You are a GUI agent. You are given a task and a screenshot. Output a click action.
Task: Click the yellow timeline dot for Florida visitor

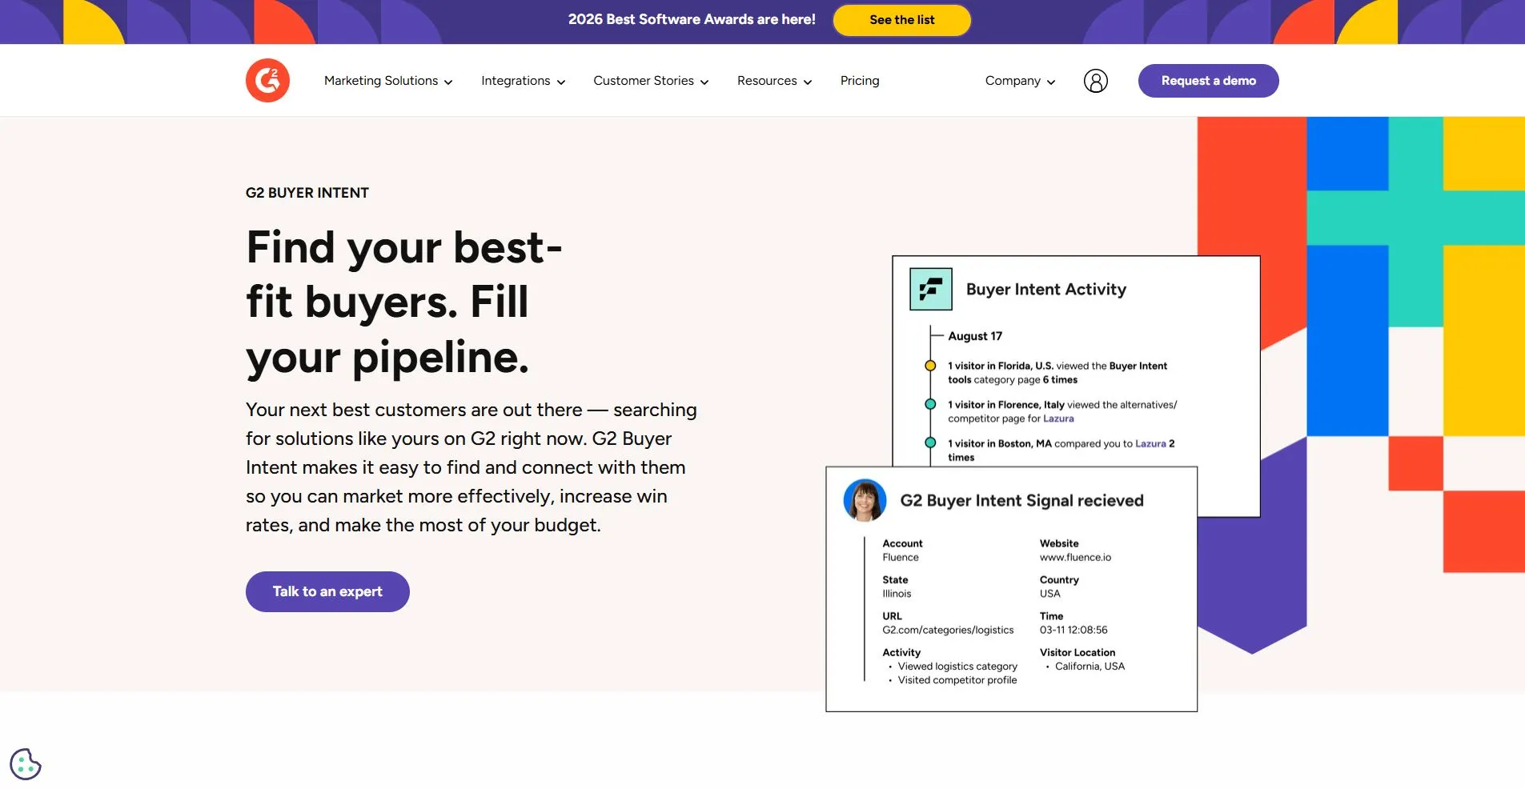[930, 366]
